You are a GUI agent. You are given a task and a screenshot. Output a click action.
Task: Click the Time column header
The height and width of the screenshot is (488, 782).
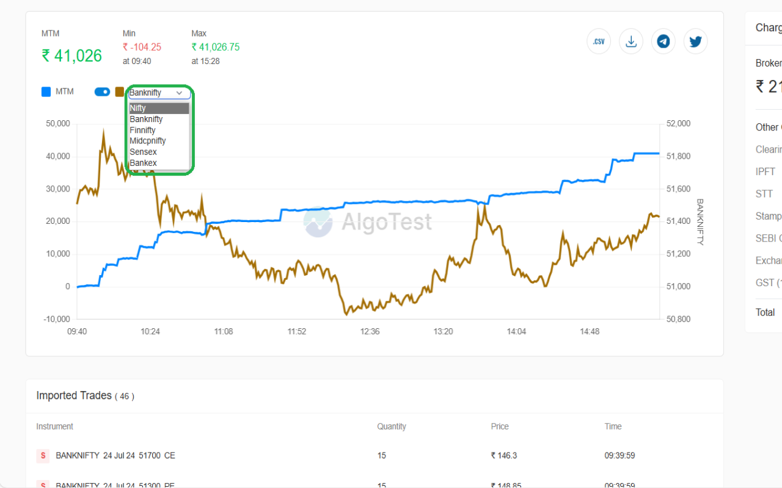[x=613, y=426]
